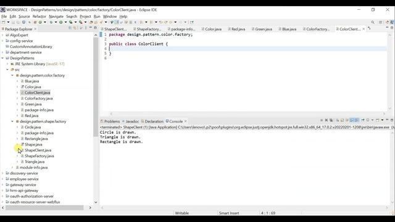Screen dimensions: 395x222
Task: Open the Window menu
Action: click(110, 17)
